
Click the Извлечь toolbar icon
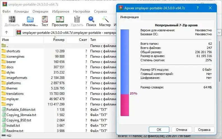(x=30, y=19)
